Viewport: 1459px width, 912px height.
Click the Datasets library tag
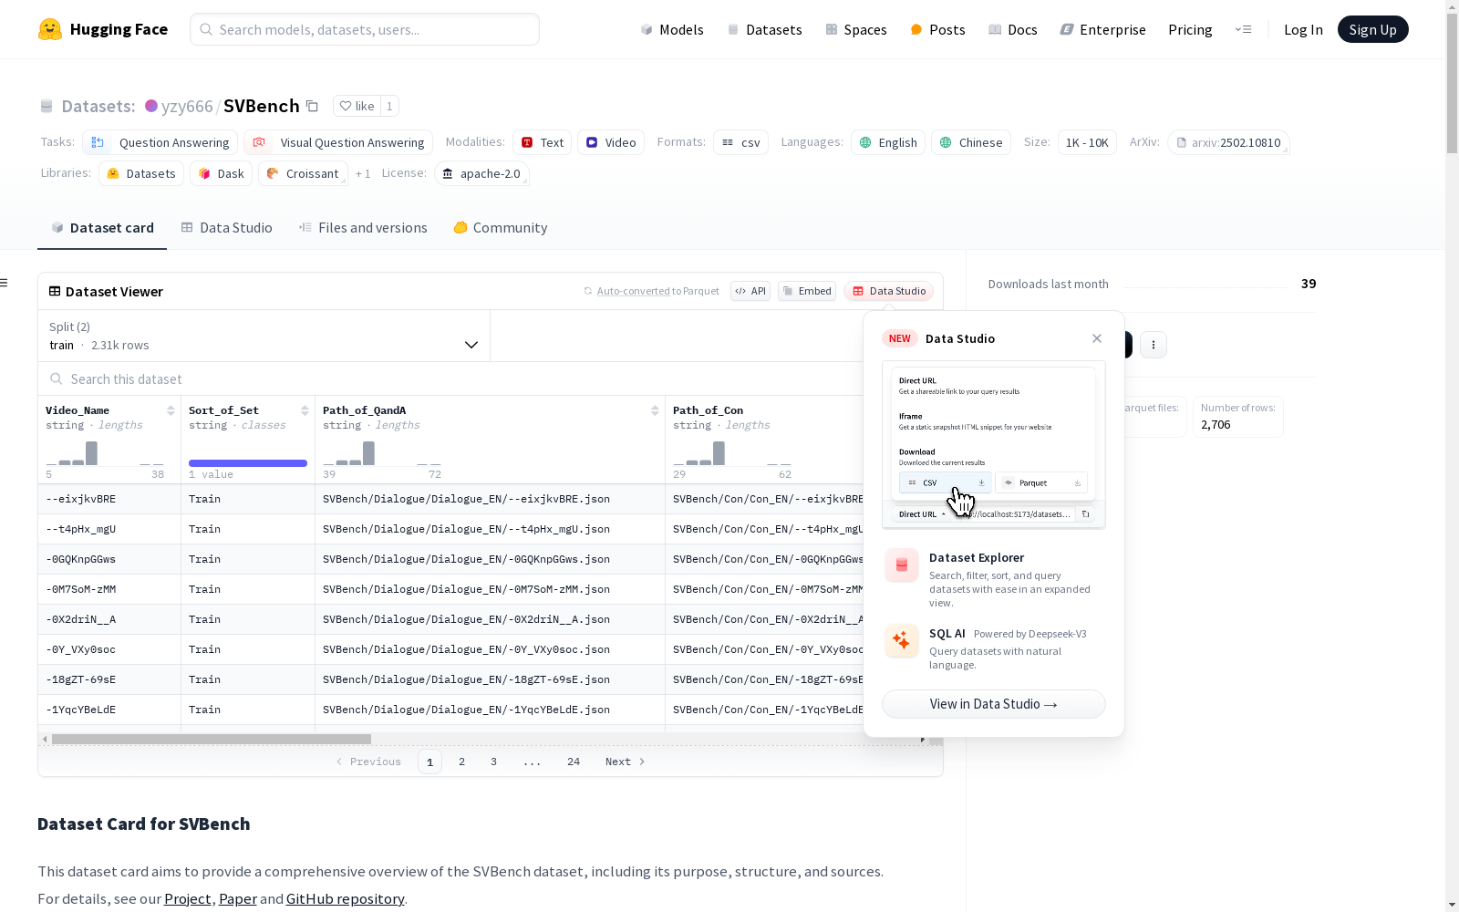[141, 173]
